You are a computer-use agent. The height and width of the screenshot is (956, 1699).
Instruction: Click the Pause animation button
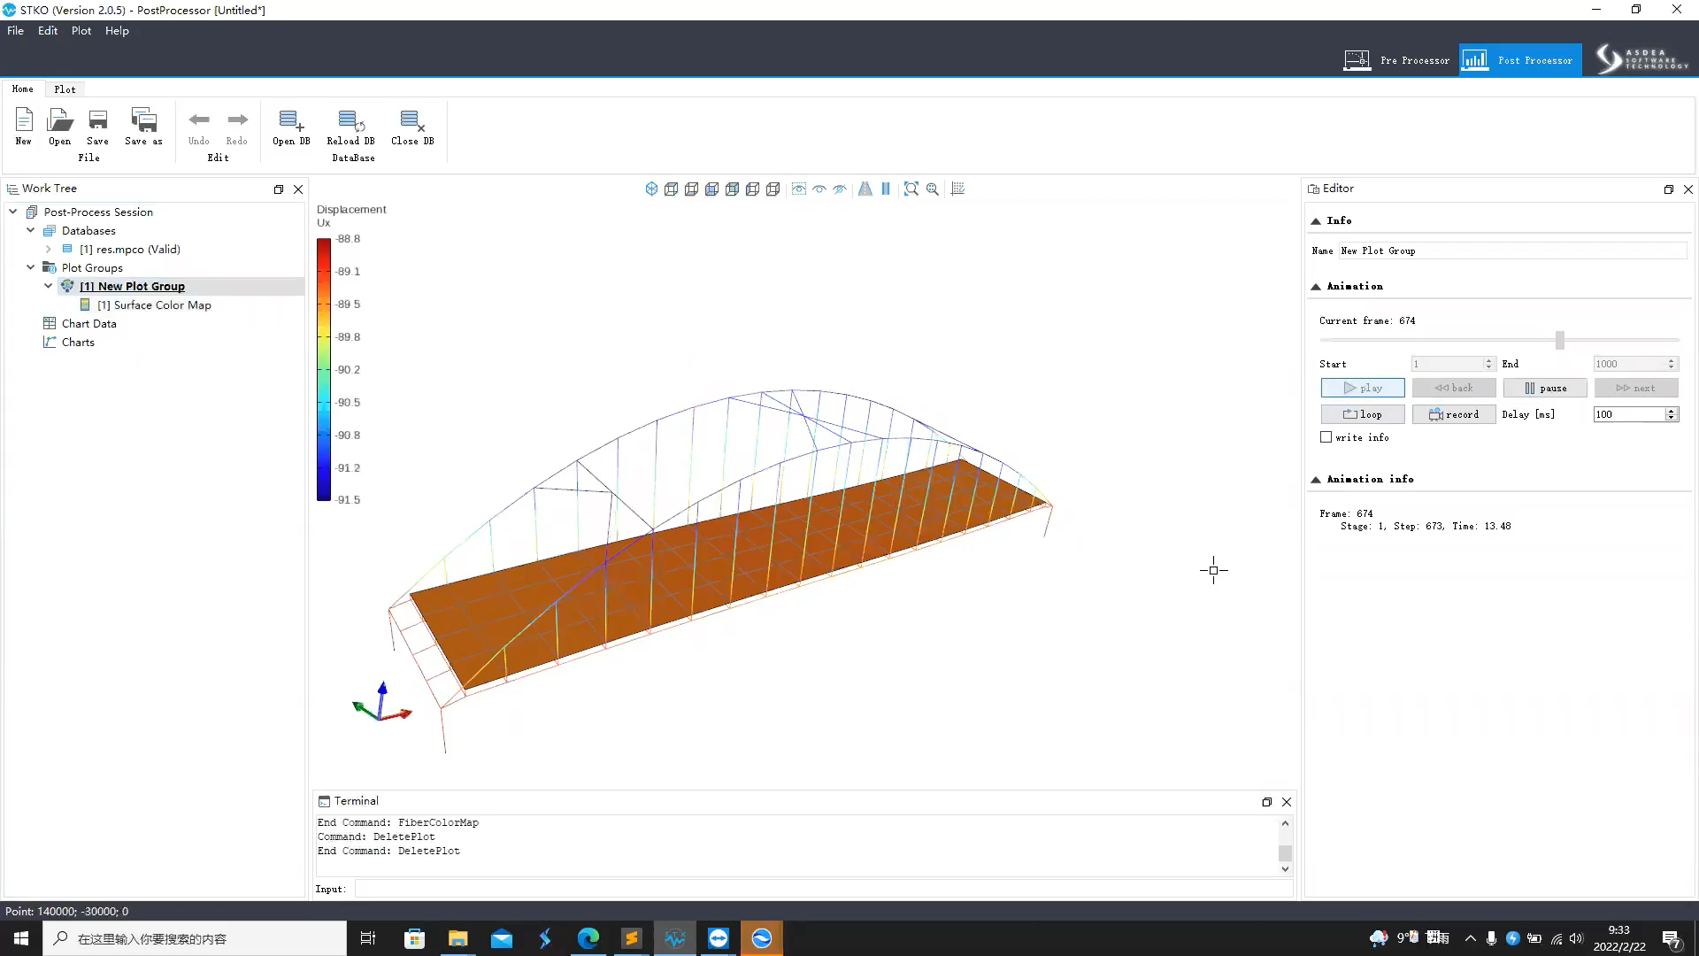pos(1544,388)
